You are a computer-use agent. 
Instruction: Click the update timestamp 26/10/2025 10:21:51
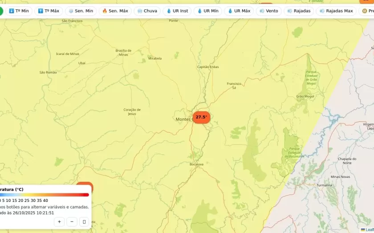coord(33,213)
